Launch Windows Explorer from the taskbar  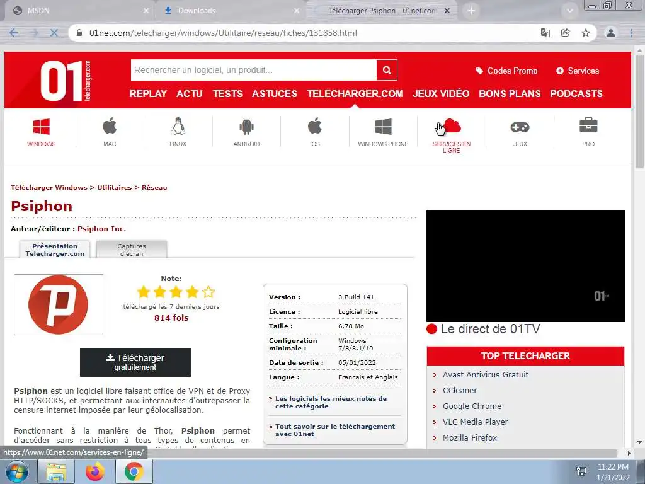pyautogui.click(x=56, y=471)
